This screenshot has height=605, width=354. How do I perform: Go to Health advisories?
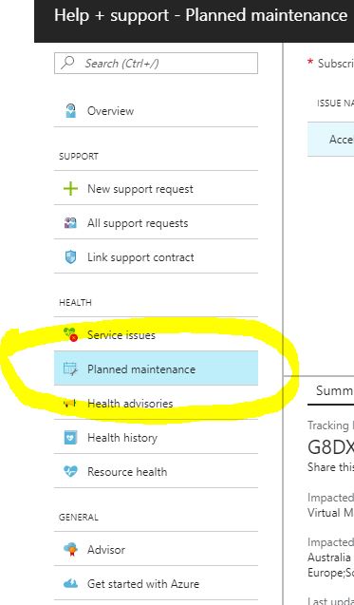tap(156, 404)
